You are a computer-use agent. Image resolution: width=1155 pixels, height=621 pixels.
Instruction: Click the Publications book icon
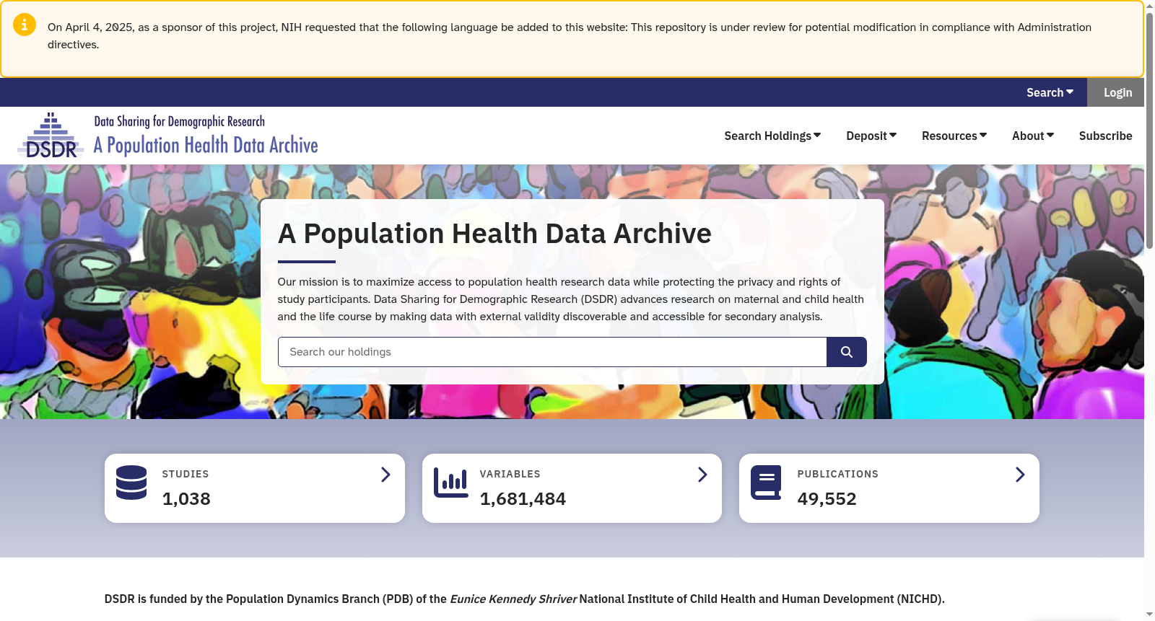[766, 483]
